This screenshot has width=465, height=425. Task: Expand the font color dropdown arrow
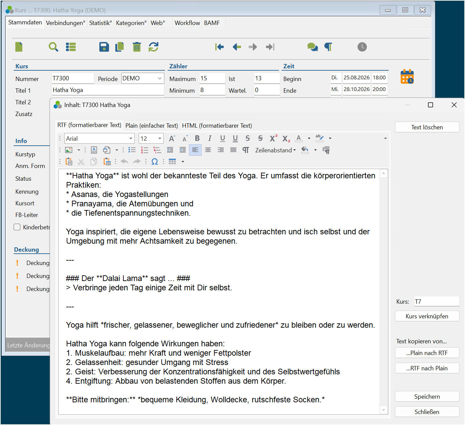[x=309, y=138]
